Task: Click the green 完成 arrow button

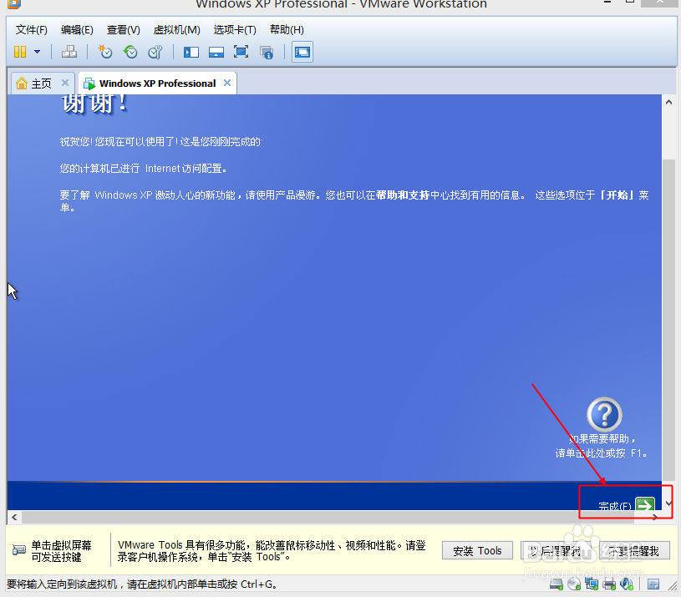Action: point(645,503)
